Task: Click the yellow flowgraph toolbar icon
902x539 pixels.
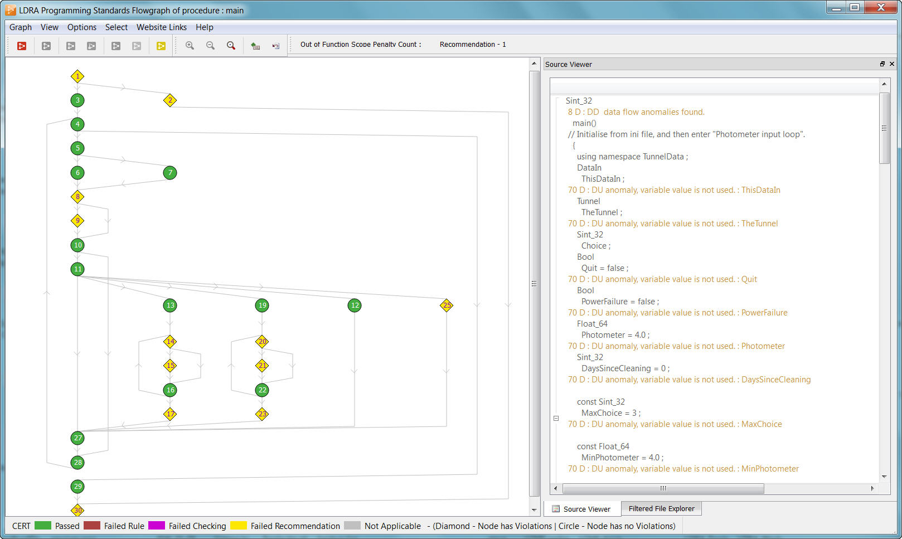Action: pos(161,46)
